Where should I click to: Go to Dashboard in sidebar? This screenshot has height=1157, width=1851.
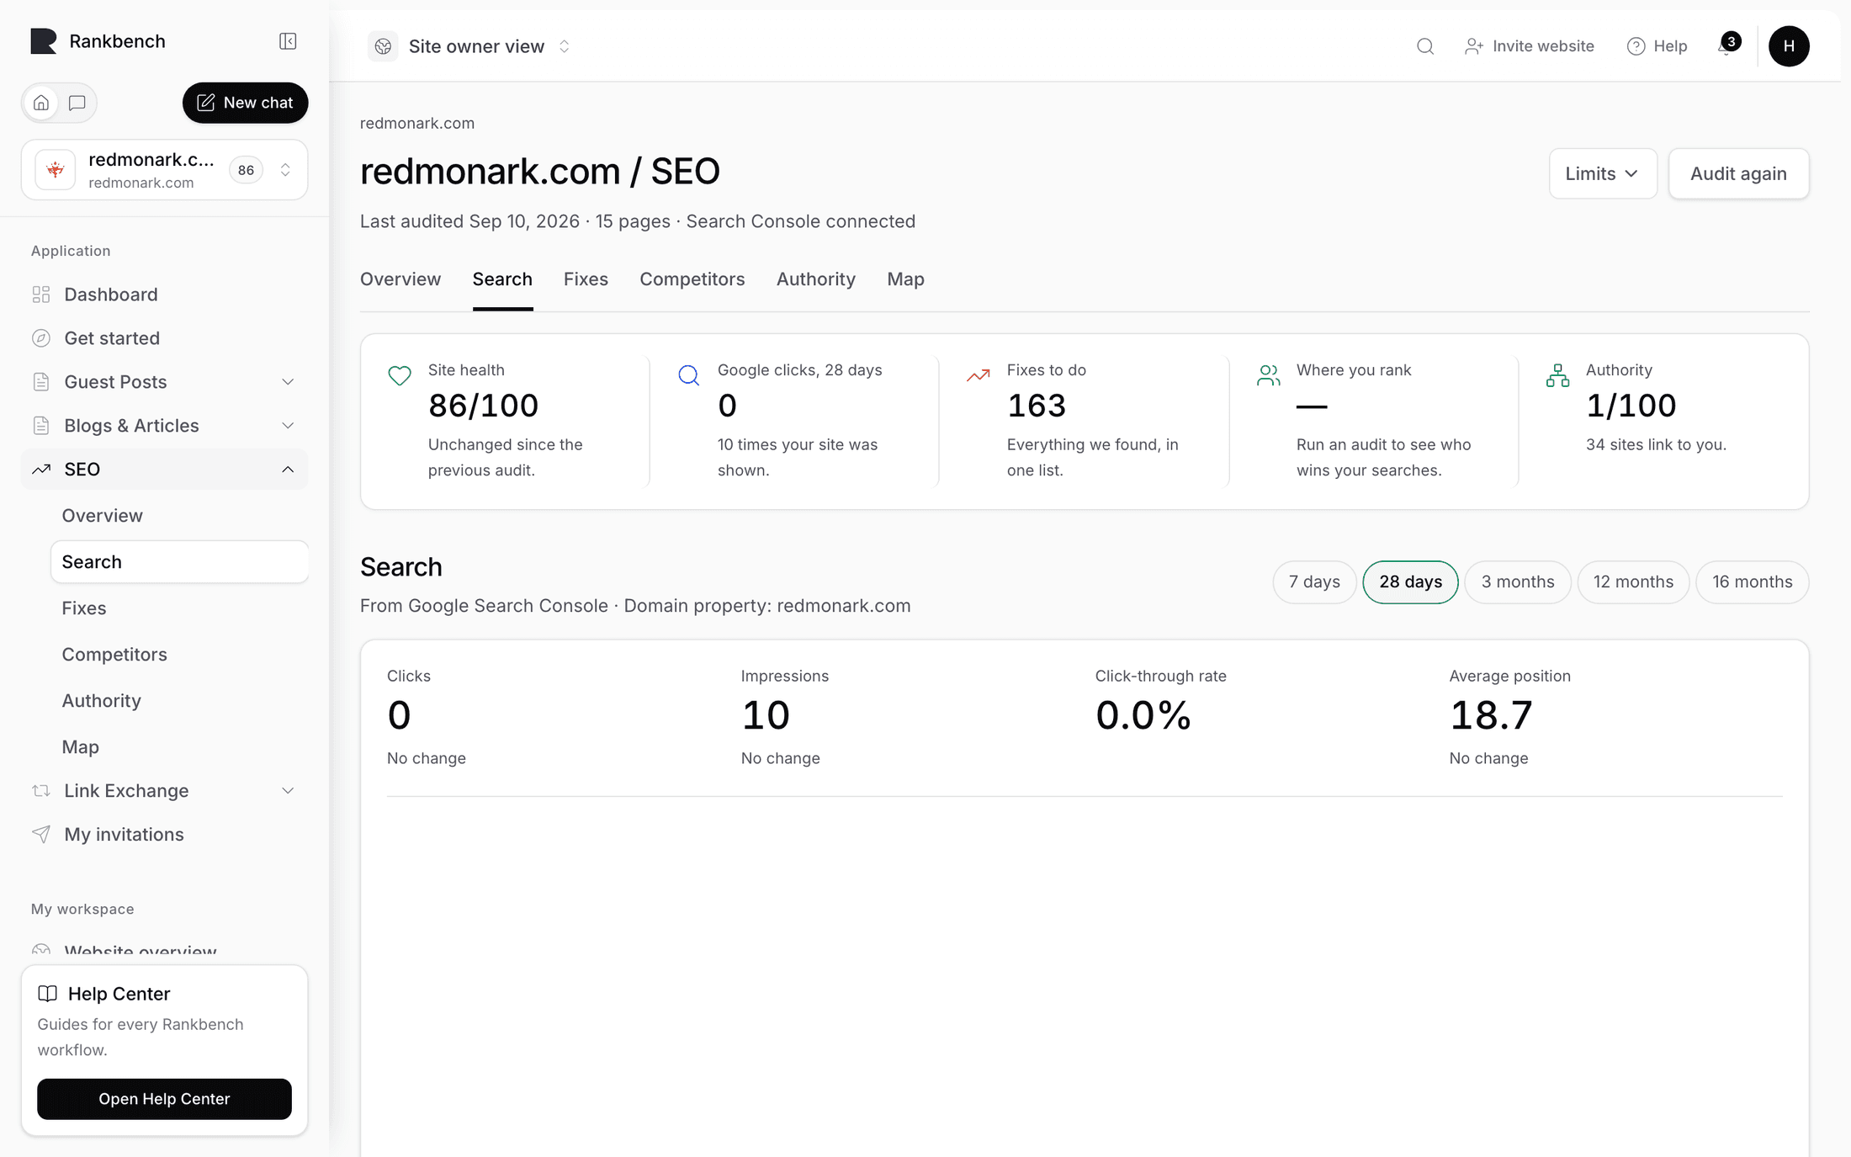(x=165, y=295)
